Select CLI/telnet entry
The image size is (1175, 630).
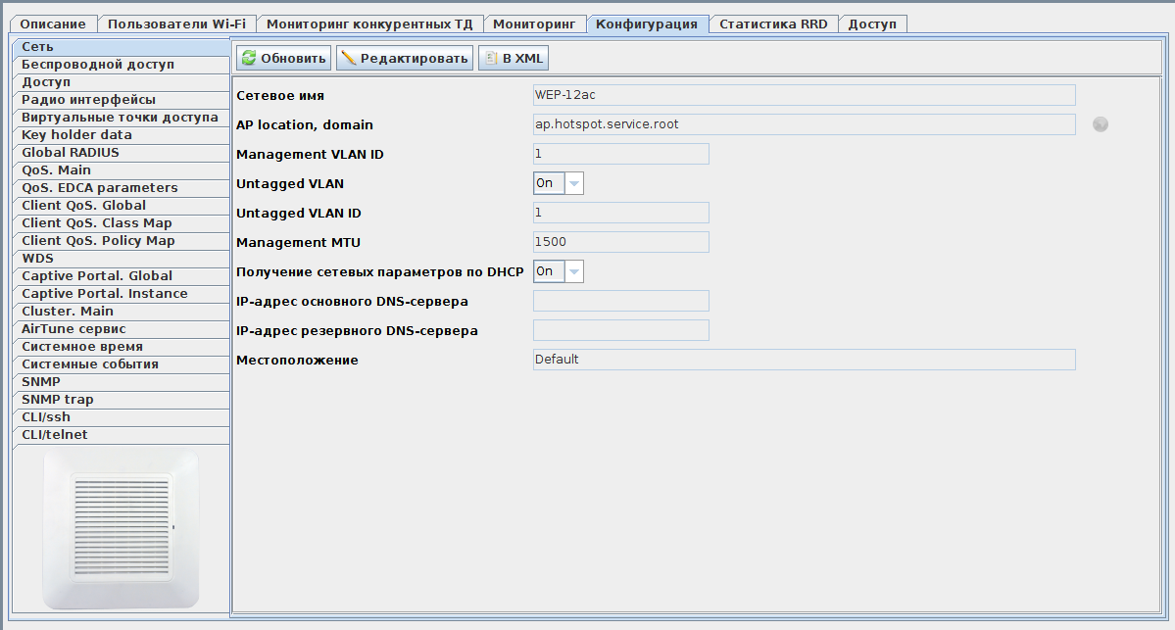tap(122, 434)
